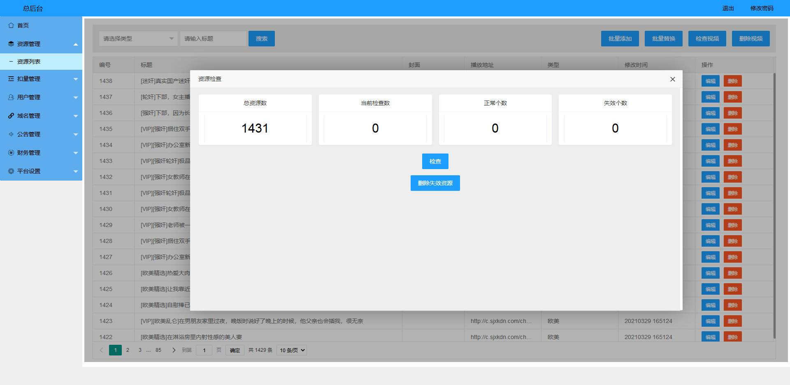Click 退出 to log out
Viewport: 790px width, 385px height.
click(728, 8)
